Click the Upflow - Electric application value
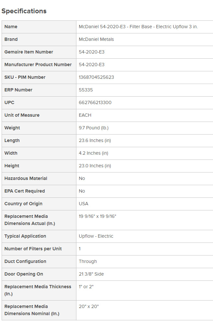 point(96,236)
